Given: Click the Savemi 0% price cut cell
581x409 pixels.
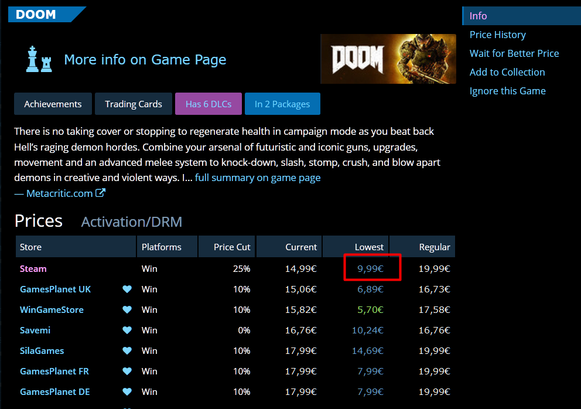Looking at the screenshot, I should coord(244,330).
